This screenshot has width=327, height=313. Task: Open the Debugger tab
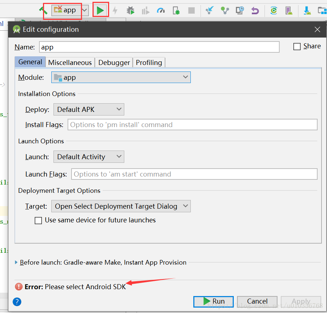click(x=114, y=62)
